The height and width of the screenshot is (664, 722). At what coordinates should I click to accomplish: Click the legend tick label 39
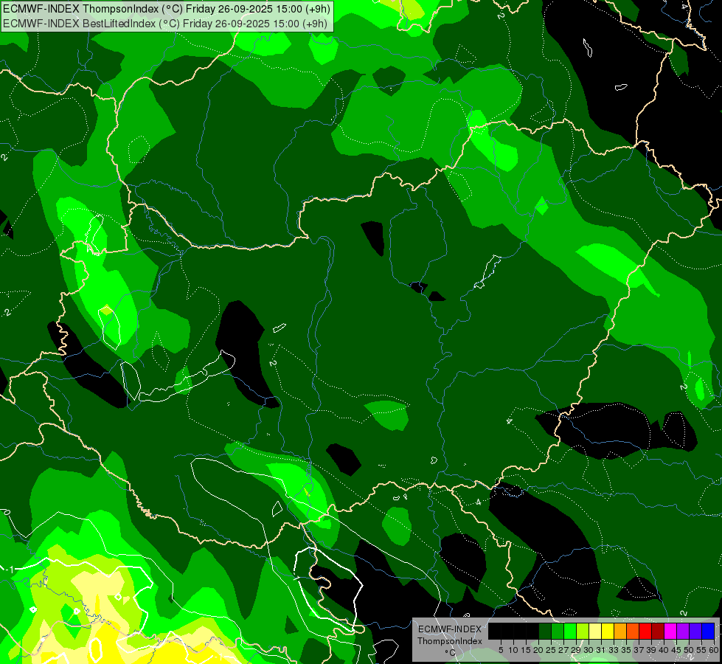pyautogui.click(x=651, y=650)
